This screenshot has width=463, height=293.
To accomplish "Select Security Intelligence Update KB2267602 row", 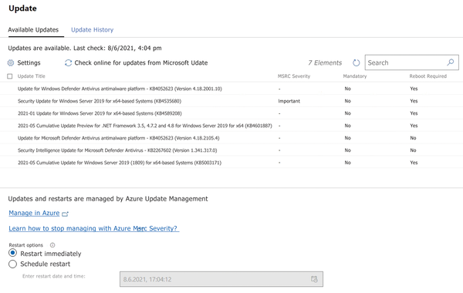I will pos(231,150).
